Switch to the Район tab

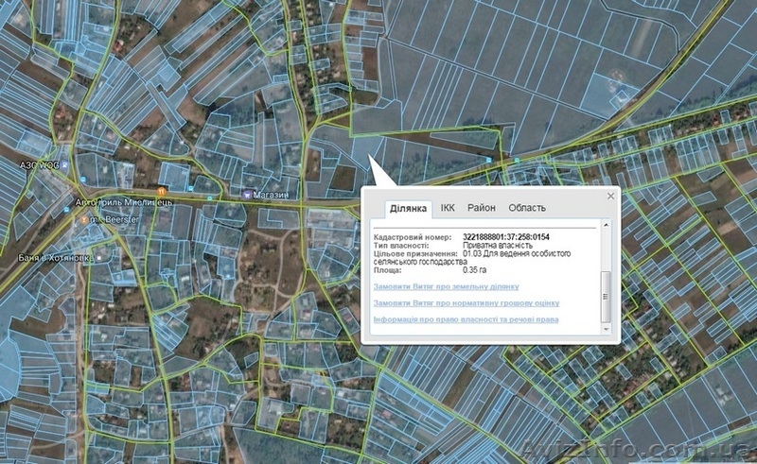pyautogui.click(x=481, y=208)
